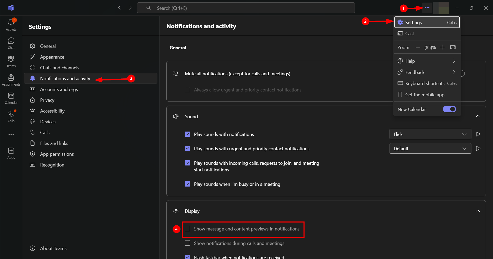This screenshot has height=259, width=493.
Task: Open Calendar from the left rail
Action: point(11,96)
